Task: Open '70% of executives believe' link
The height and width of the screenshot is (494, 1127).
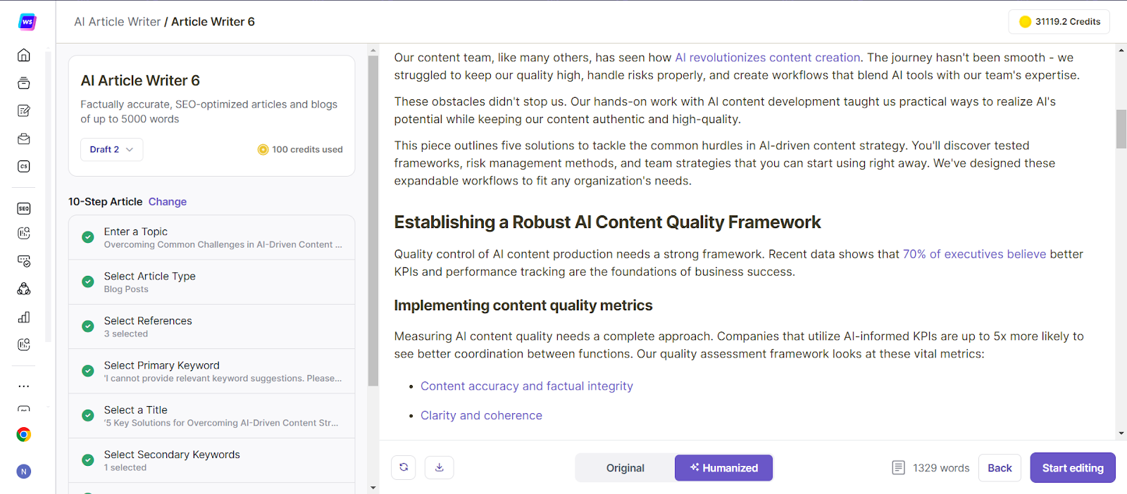Action: coord(975,254)
